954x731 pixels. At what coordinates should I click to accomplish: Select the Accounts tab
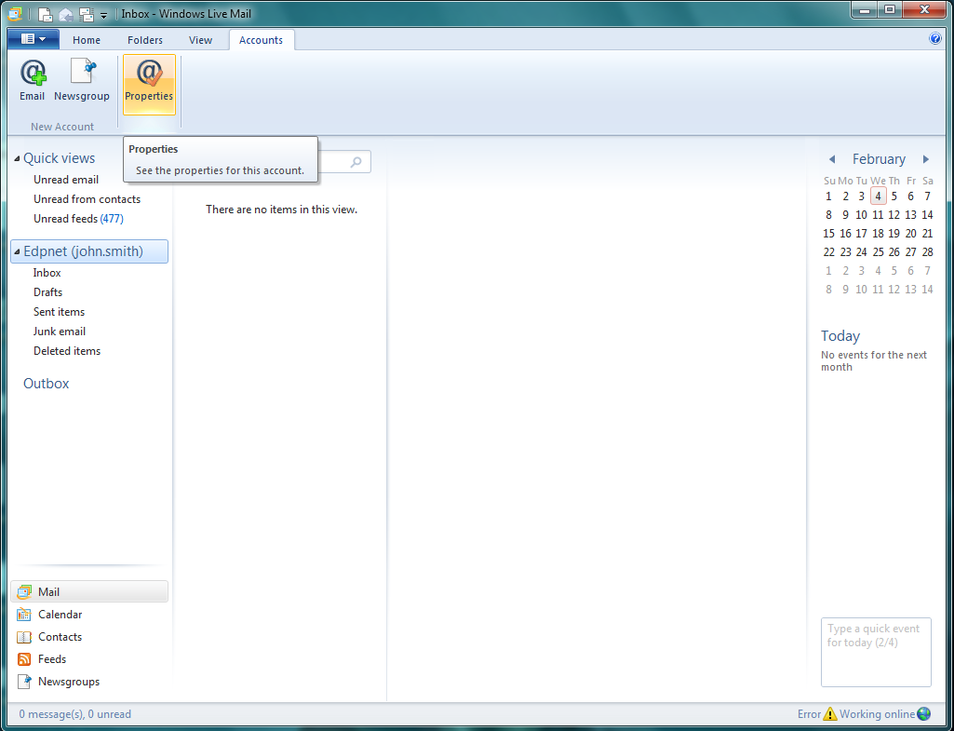coord(261,40)
